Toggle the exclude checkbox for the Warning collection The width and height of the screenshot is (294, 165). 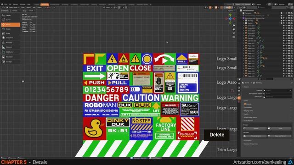[282, 21]
